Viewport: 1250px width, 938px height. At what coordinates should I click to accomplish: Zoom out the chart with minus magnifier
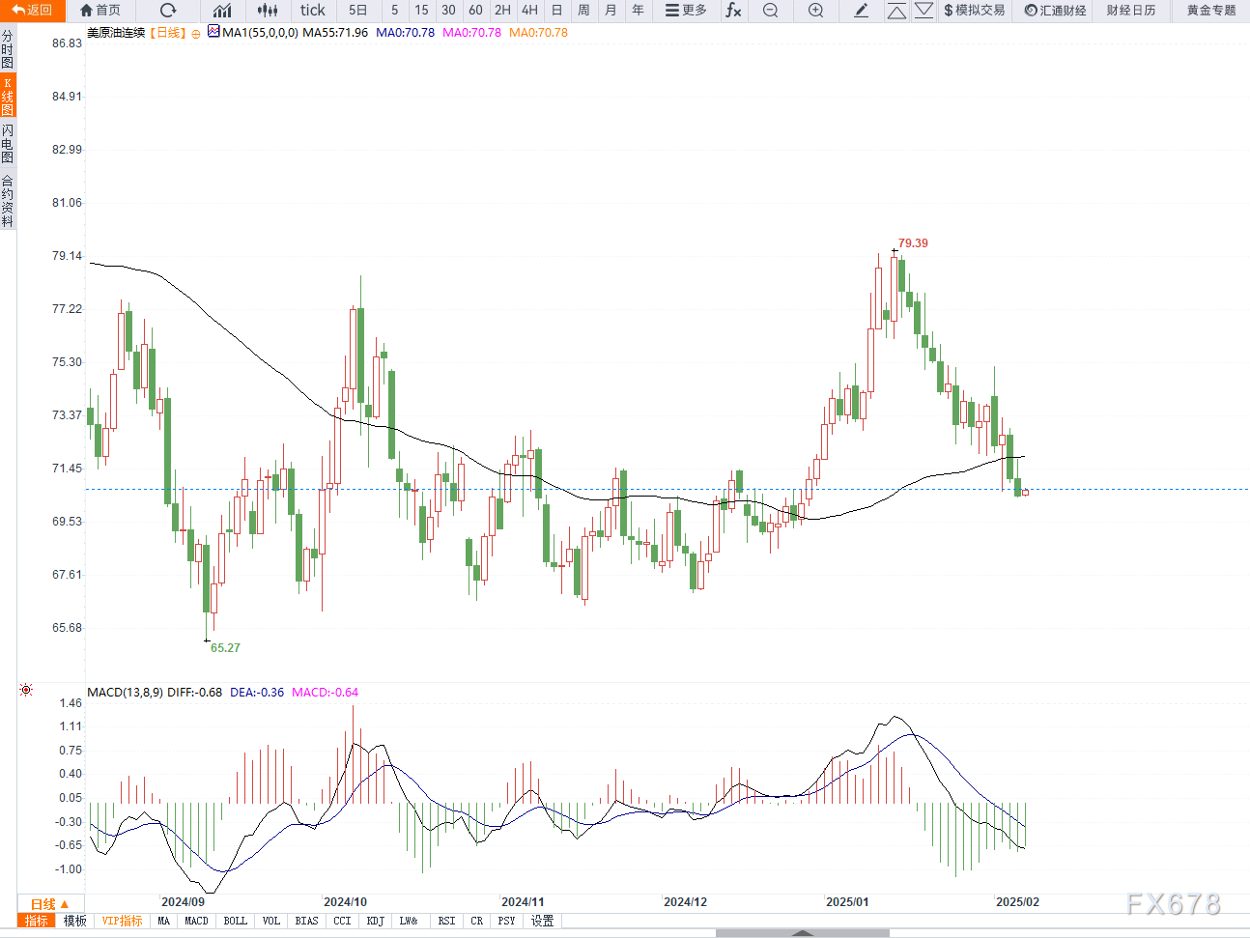(x=770, y=11)
